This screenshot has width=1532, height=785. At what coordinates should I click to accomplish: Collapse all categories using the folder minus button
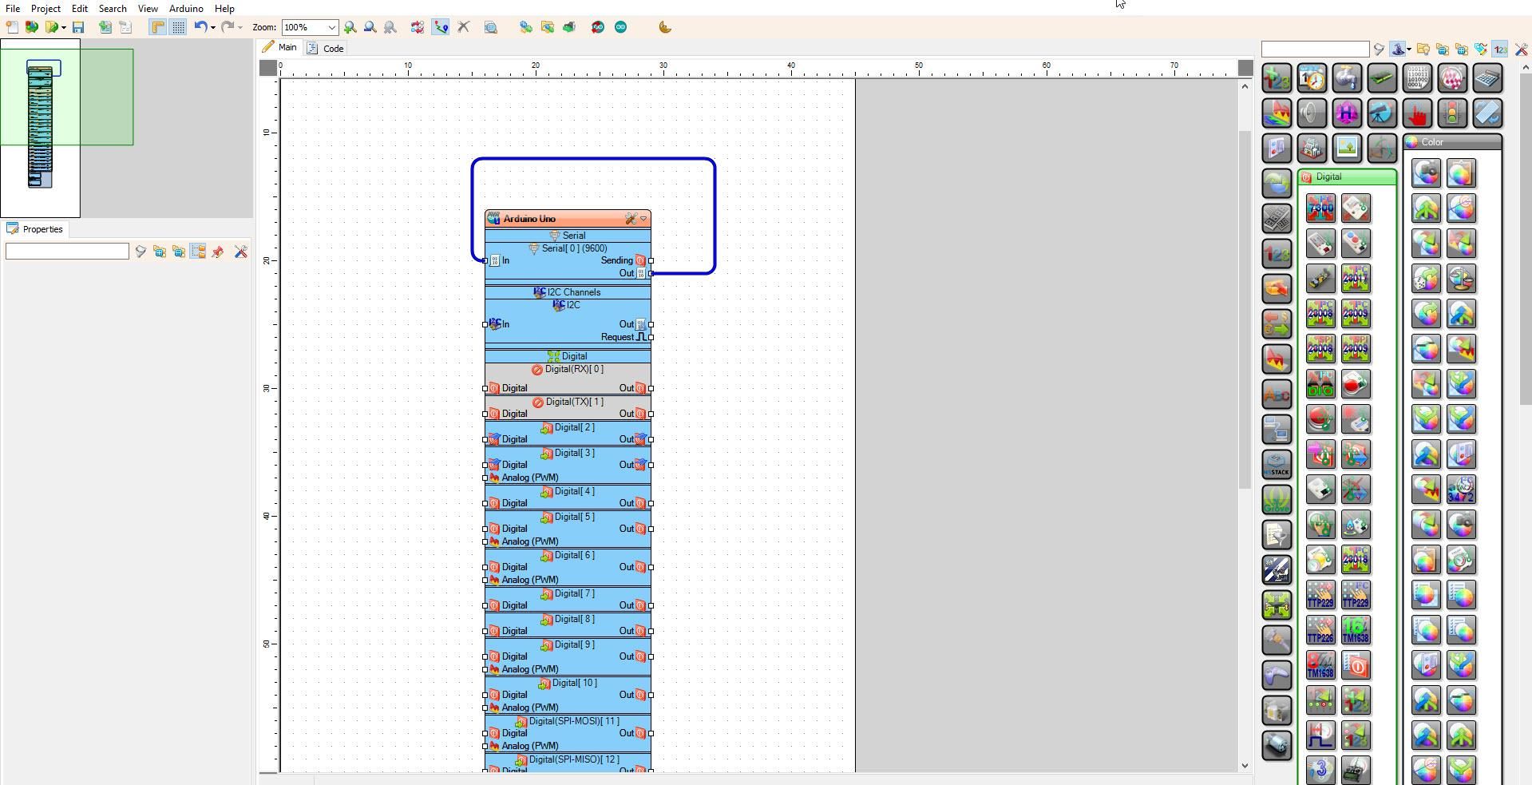click(x=1442, y=49)
